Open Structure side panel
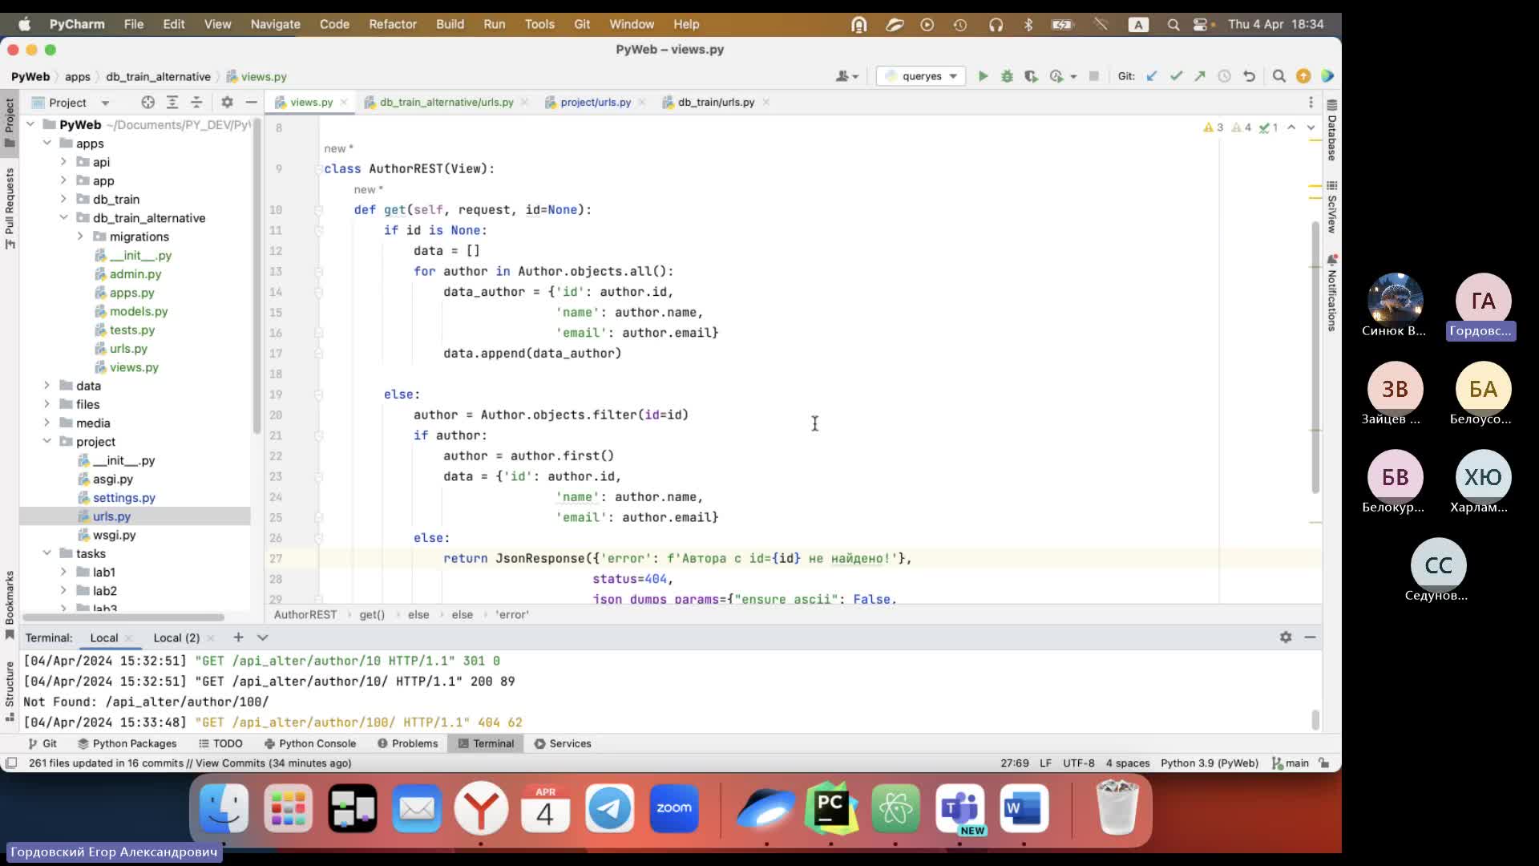This screenshot has width=1539, height=866. (10, 690)
